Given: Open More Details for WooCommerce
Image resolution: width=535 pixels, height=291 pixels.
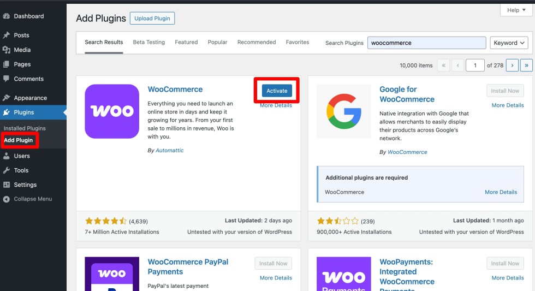Looking at the screenshot, I should (276, 105).
